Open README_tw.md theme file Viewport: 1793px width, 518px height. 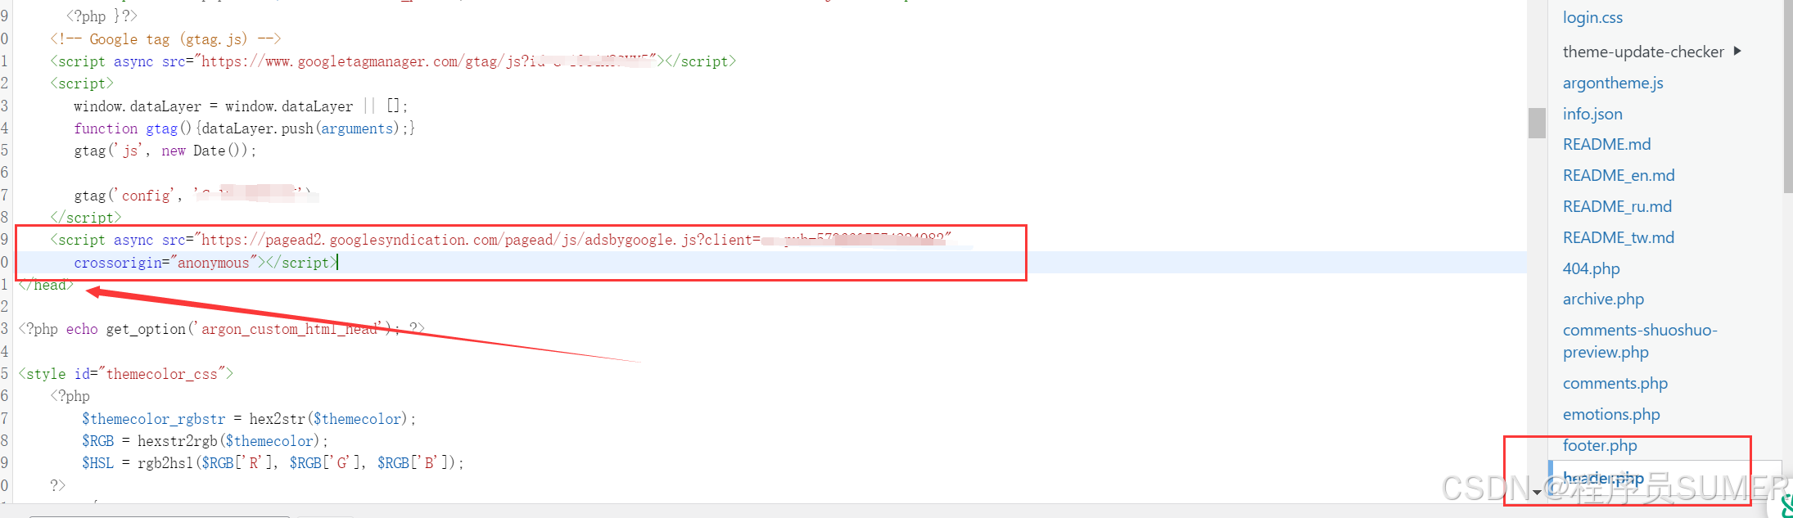(x=1618, y=238)
